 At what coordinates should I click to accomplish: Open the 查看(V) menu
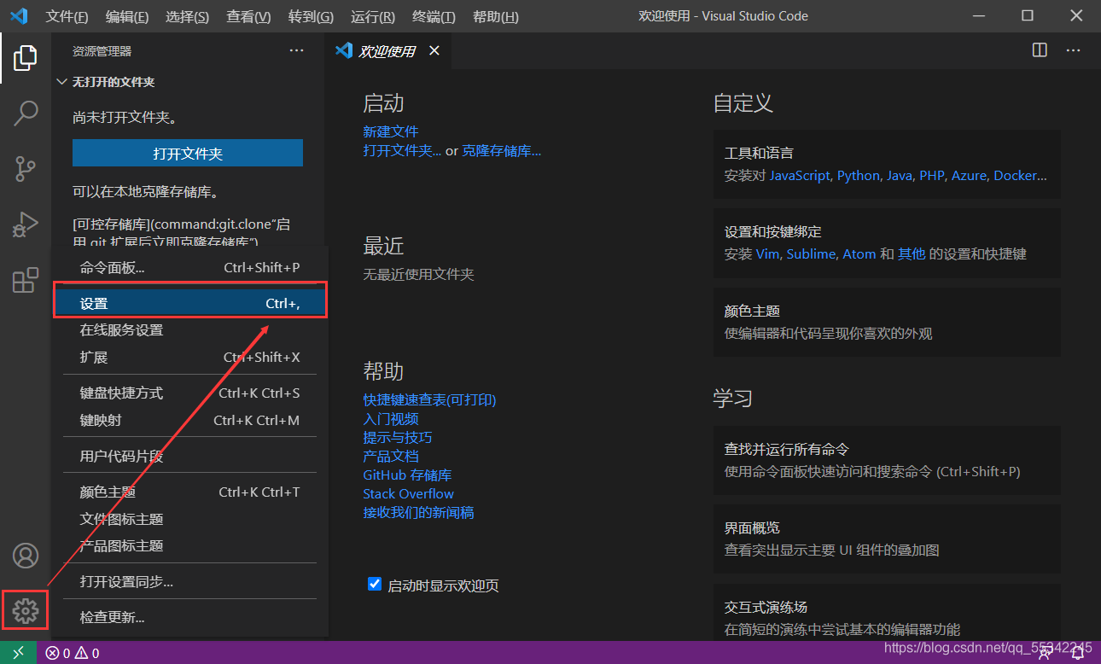[x=248, y=17]
